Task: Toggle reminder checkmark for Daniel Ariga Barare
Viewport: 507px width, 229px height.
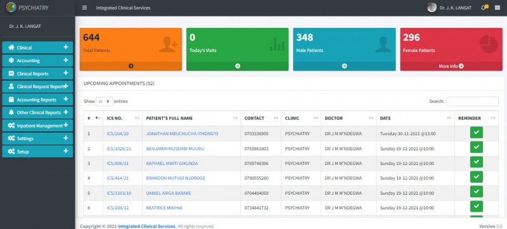Action: [x=477, y=192]
